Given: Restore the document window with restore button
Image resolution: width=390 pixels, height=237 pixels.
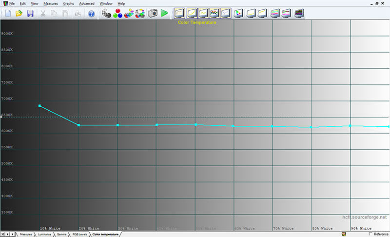Looking at the screenshot, I should (x=377, y=3).
